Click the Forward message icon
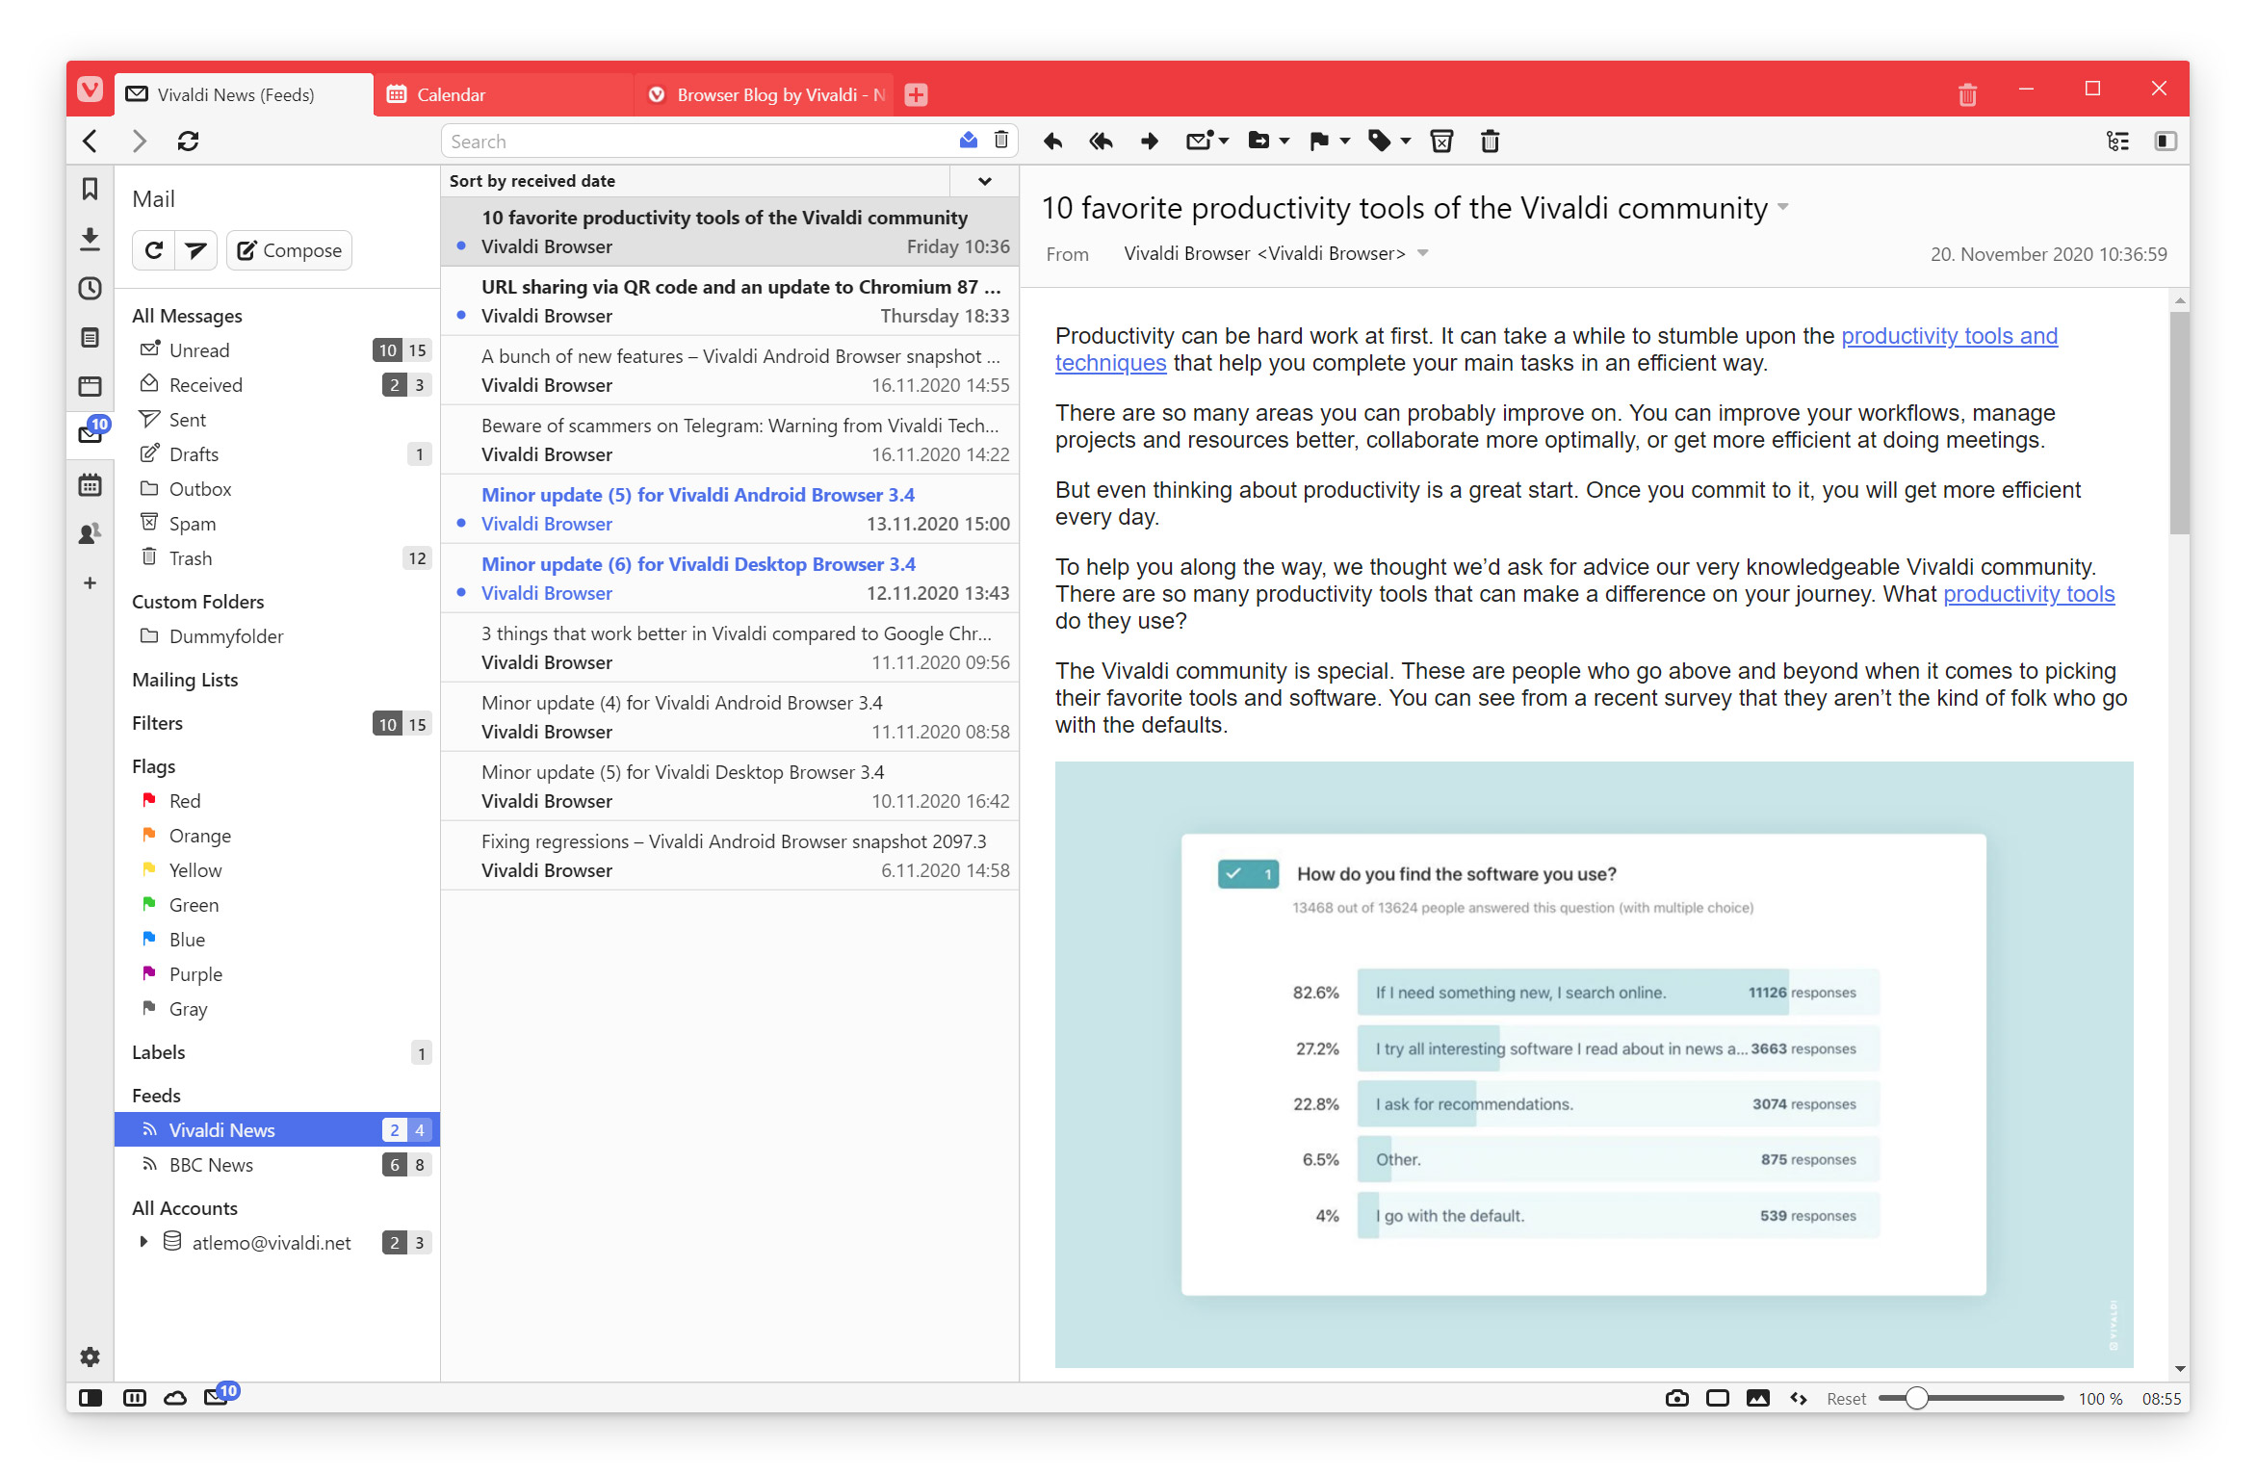Image resolution: width=2257 pixels, height=1473 pixels. [1147, 140]
